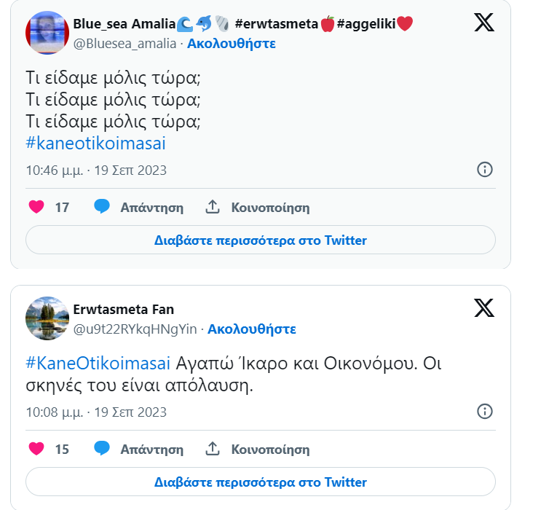Like the Erwtasmeta Fan tweet with heart icon
This screenshot has height=510, width=549.
[x=36, y=449]
